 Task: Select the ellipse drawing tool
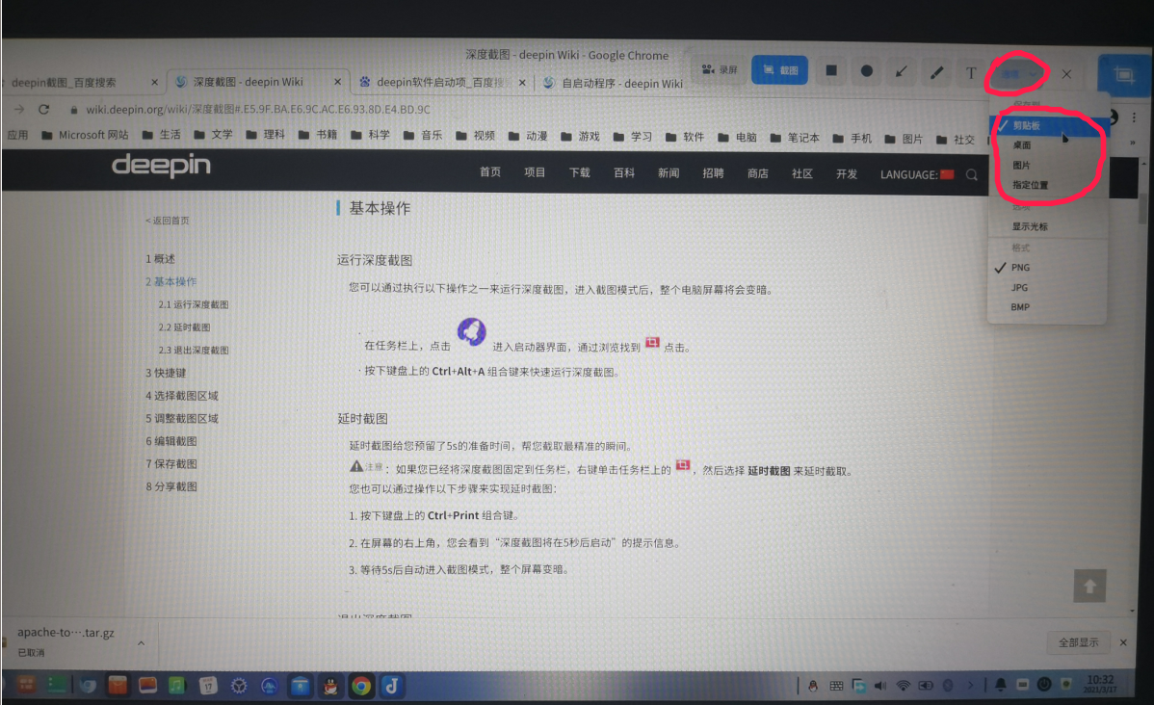(866, 70)
